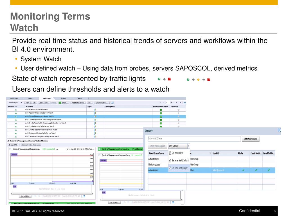Click the Enable Auto-R... button

[x=102, y=103]
